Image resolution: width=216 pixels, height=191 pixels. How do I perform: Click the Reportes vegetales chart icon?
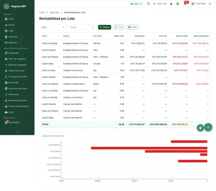(x=6, y=65)
